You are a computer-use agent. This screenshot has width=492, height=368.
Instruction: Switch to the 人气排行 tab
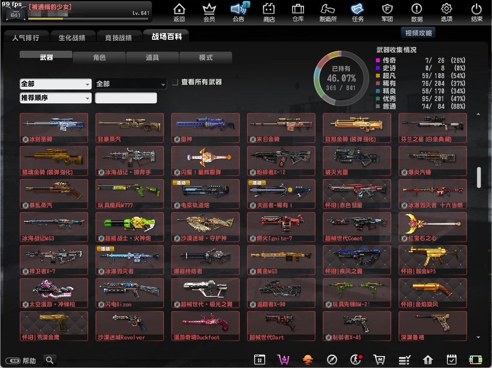[26, 37]
